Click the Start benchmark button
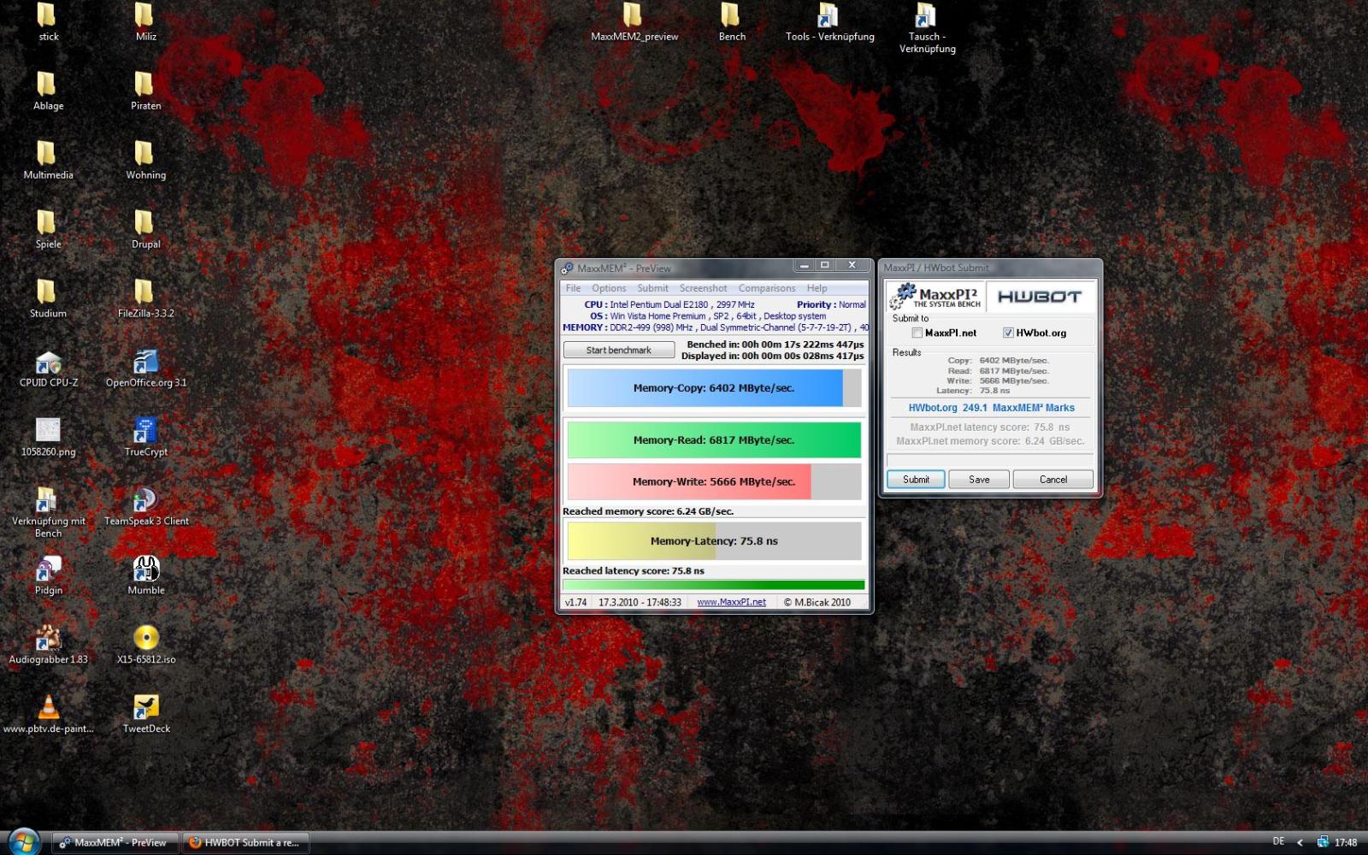1368x855 pixels. (x=619, y=350)
